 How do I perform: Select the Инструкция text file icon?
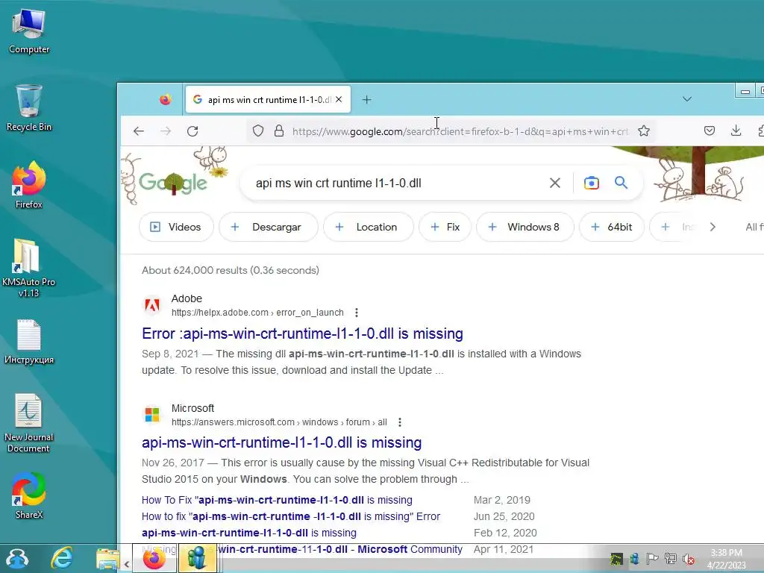[29, 342]
